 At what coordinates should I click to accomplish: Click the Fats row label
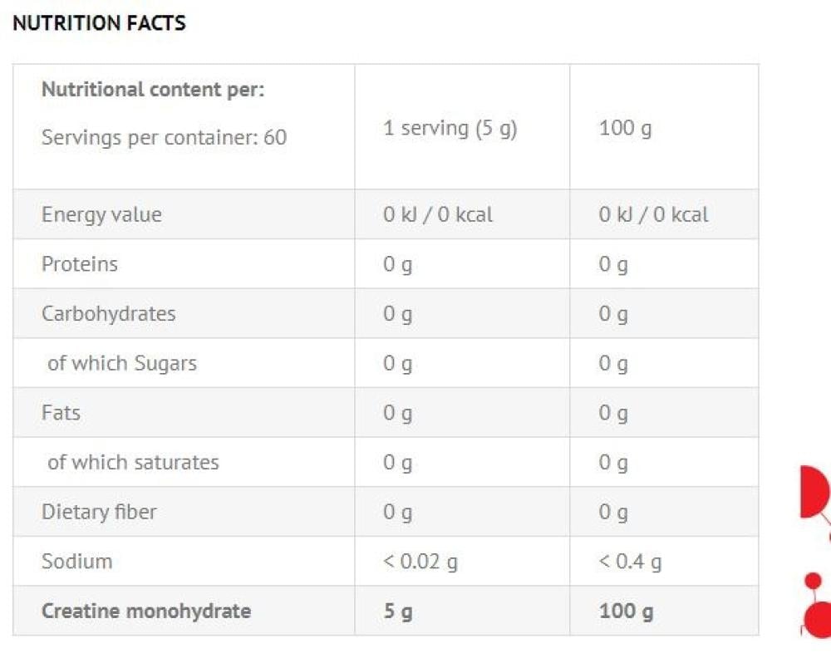(x=61, y=413)
